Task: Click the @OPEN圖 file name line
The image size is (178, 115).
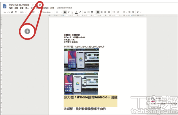Action: pyautogui.click(x=84, y=47)
